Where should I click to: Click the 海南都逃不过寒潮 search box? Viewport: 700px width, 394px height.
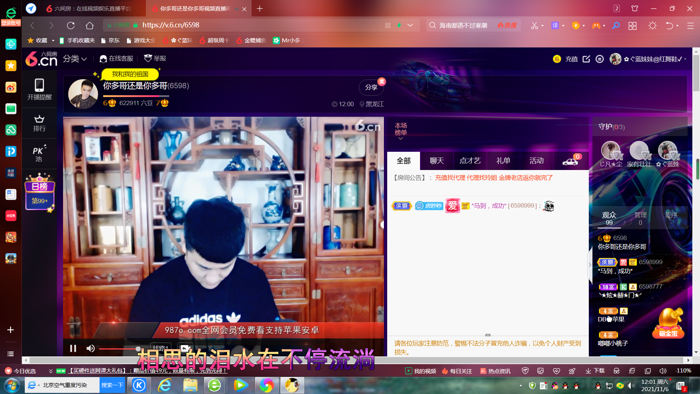click(x=463, y=25)
